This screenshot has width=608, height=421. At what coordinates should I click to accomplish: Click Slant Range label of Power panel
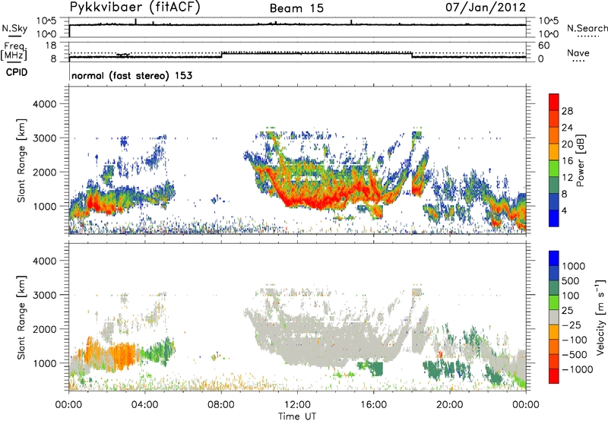21,160
